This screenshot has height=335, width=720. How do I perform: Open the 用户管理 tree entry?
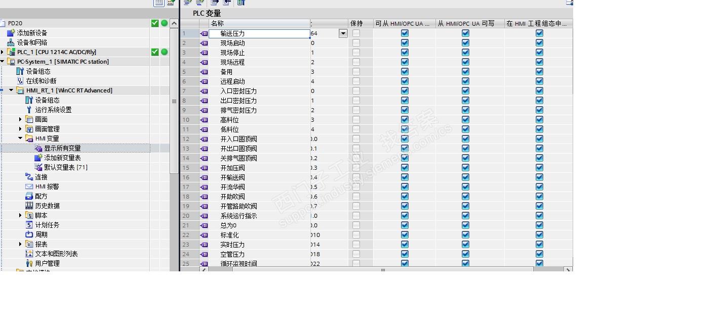coord(48,263)
